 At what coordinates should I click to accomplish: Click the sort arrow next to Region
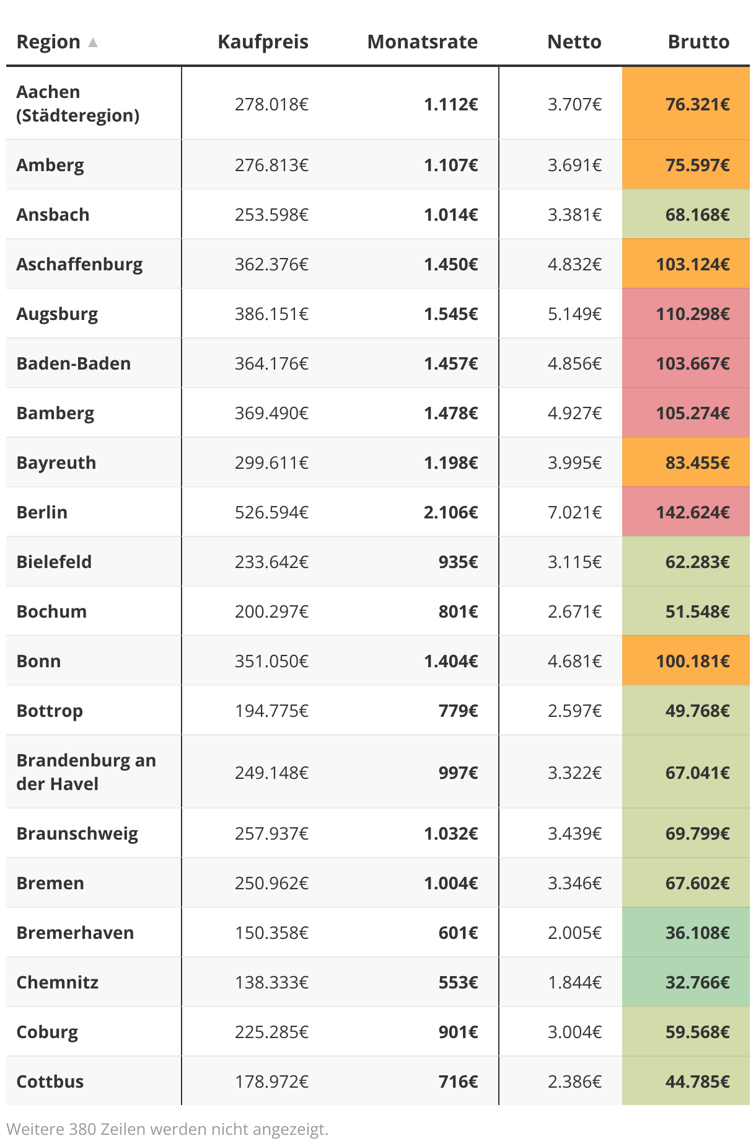coord(93,42)
